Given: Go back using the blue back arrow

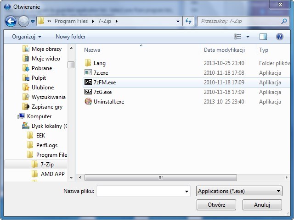Looking at the screenshot, I should point(11,22).
